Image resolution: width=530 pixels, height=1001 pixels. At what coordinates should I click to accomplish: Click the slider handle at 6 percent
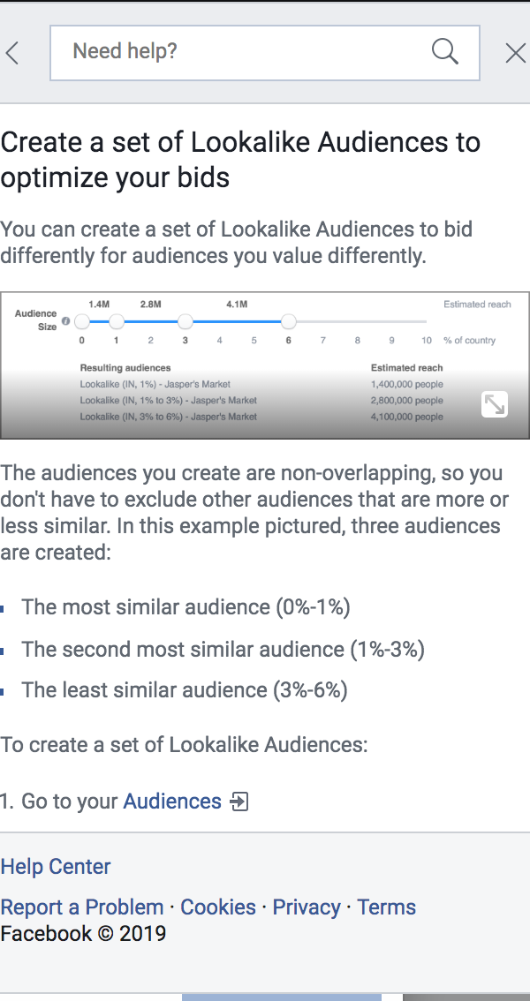click(289, 321)
